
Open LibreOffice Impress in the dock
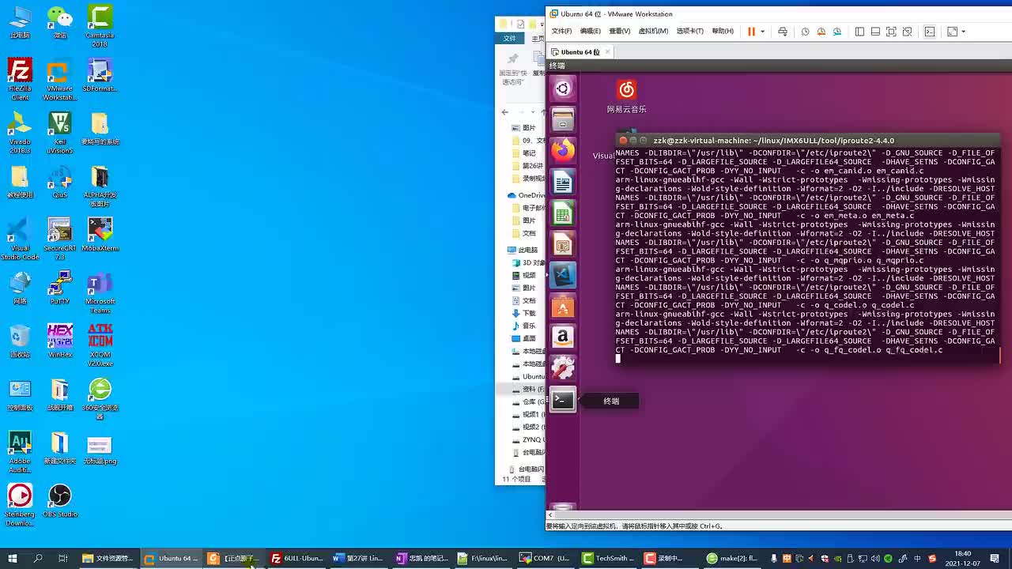[x=563, y=244]
